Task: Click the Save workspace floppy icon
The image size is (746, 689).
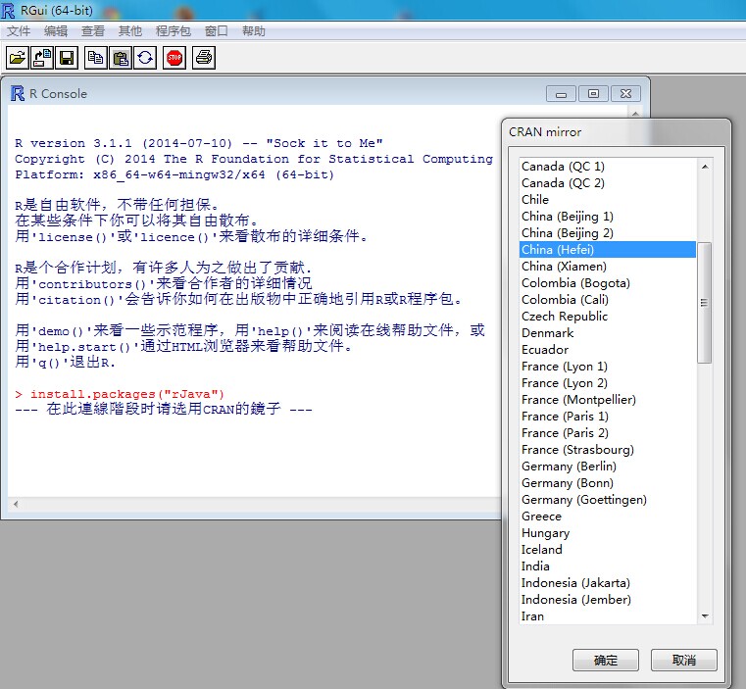Action: click(67, 58)
